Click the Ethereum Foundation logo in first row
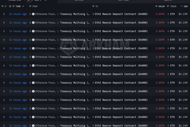190x127 pixels. [33, 14]
